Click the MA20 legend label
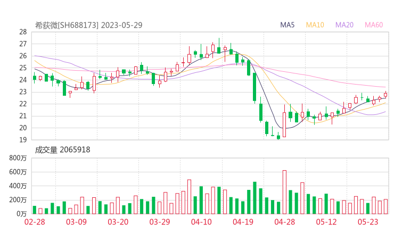394x234 pixels. 344,25
